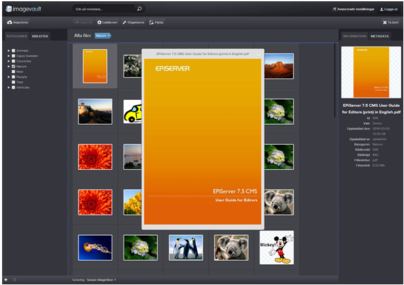
Task: Select the yellow tulips thumbnail
Action: click(x=133, y=202)
